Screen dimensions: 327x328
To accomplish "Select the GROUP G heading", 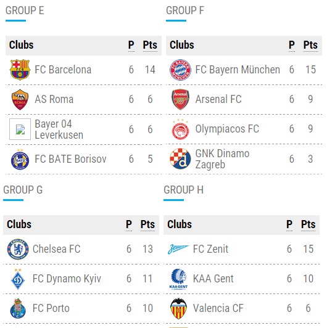I will pyautogui.click(x=23, y=190).
